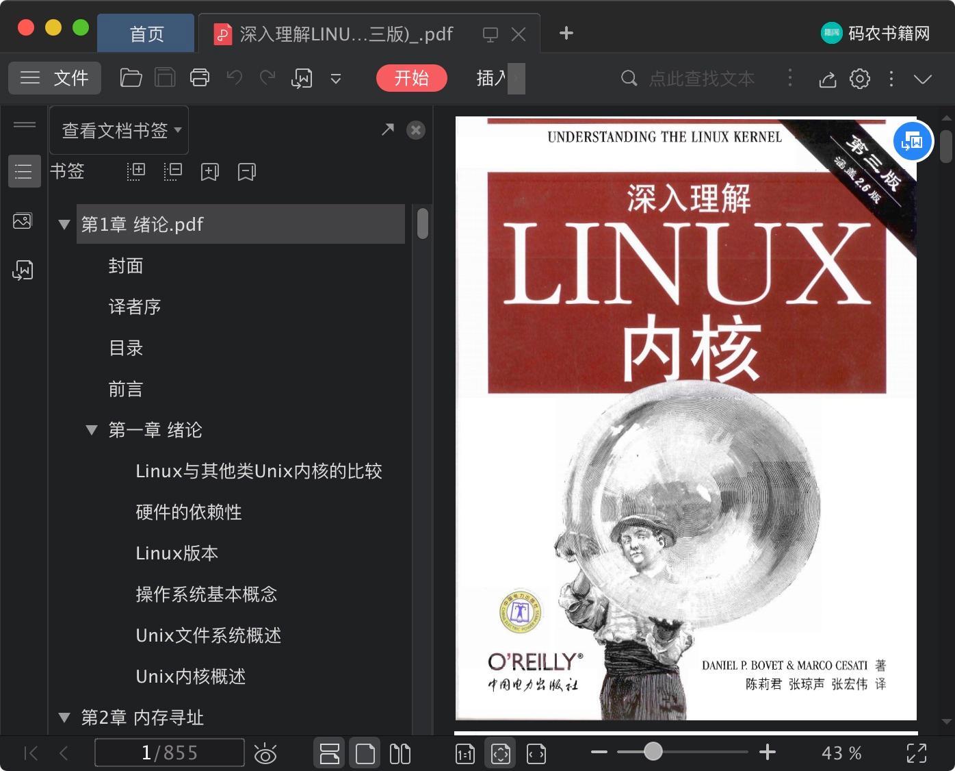Enable continuous scrolling layout
The height and width of the screenshot is (771, 955).
(330, 753)
